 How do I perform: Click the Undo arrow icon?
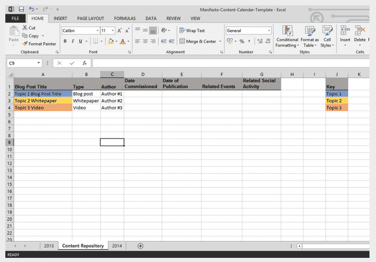tap(31, 9)
